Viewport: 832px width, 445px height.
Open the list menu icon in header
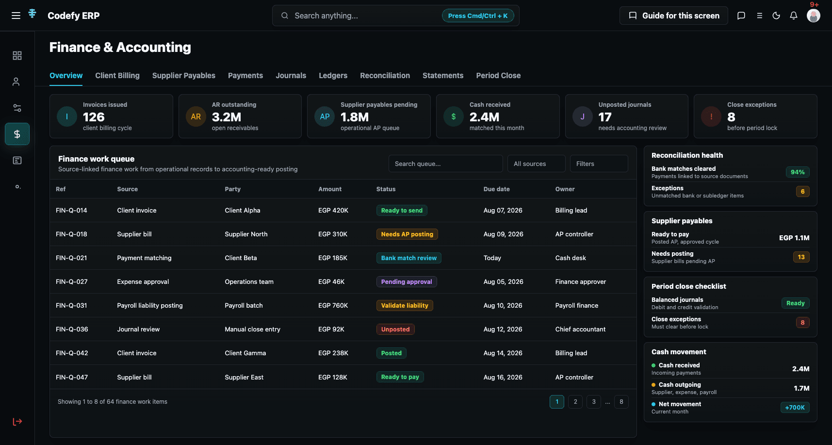pyautogui.click(x=760, y=16)
